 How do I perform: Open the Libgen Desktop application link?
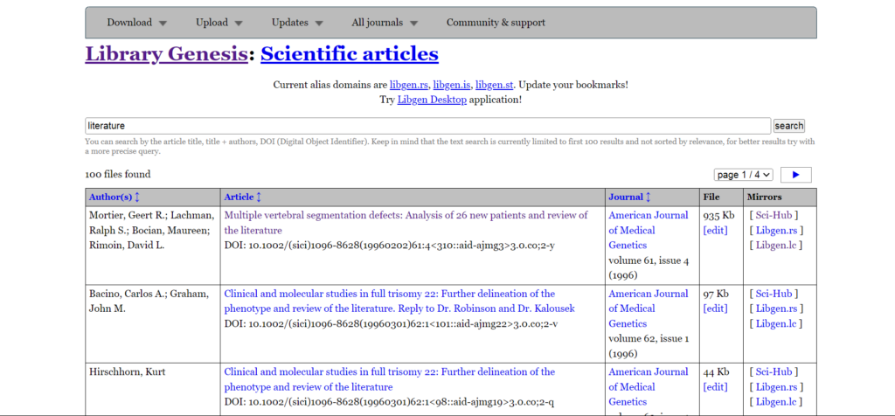432,100
